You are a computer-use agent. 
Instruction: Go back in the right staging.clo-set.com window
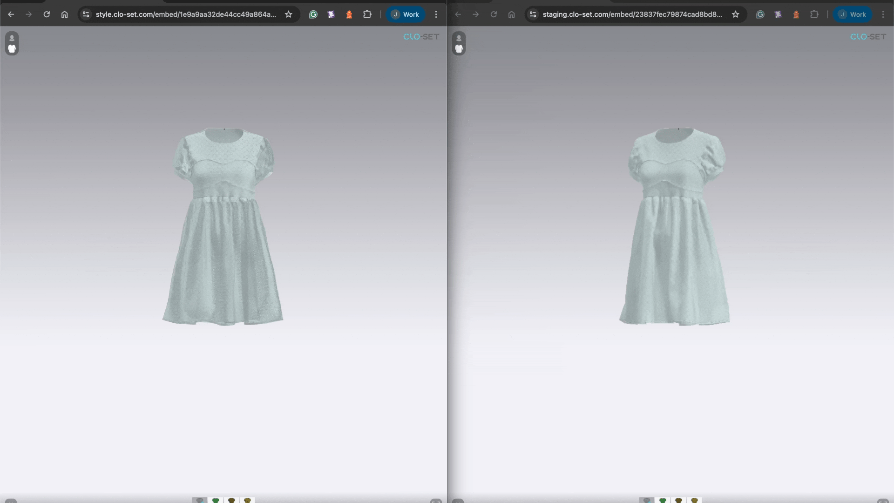[458, 14]
